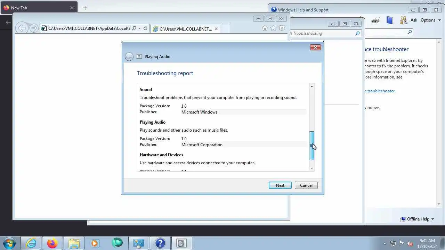Click the Search Help magnifier icon

(410, 32)
